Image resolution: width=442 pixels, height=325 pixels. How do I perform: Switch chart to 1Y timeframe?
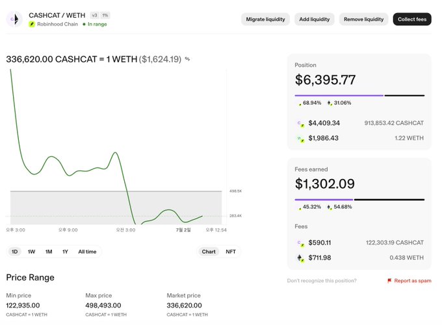click(65, 252)
